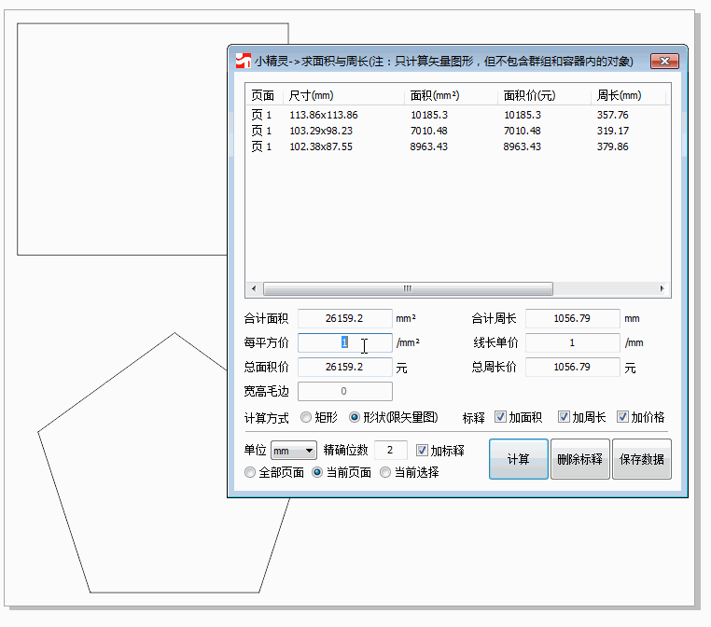Choose the 当前页面 radio option
Screen dimensions: 711x627
coord(317,472)
